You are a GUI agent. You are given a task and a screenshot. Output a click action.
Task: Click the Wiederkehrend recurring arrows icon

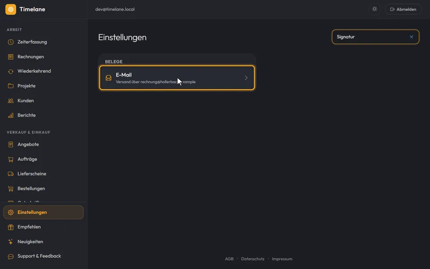[x=11, y=71]
